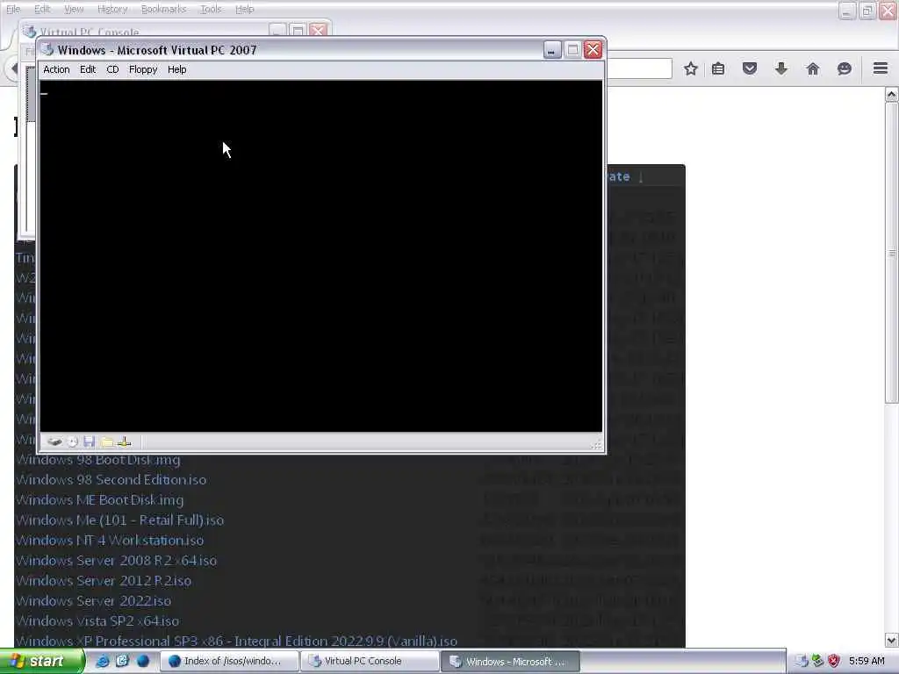Open the Firefox downloads arrow
This screenshot has height=674, width=899.
click(780, 68)
